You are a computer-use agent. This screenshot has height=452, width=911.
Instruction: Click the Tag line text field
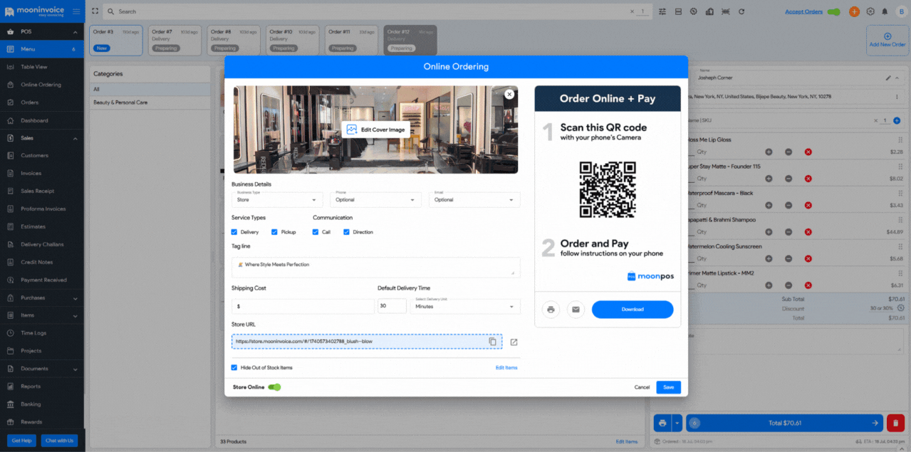375,267
